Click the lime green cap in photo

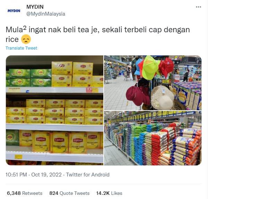click(x=150, y=68)
